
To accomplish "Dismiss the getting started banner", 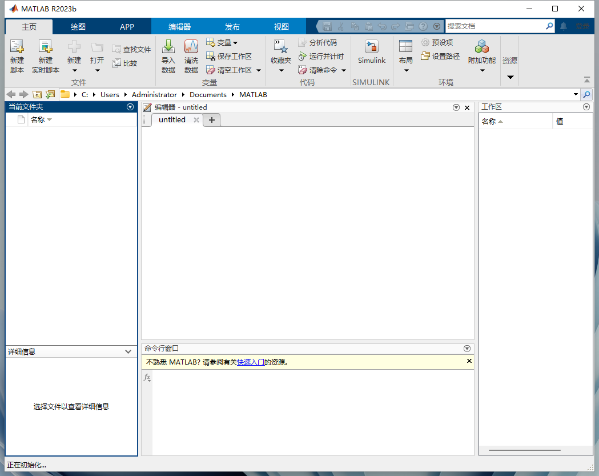I will (469, 361).
